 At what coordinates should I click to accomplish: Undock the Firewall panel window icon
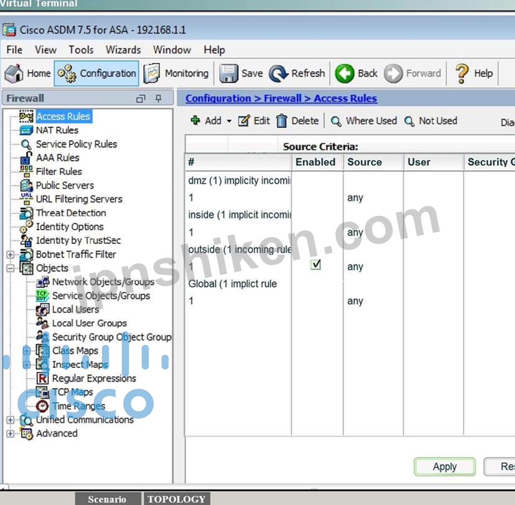coord(141,98)
